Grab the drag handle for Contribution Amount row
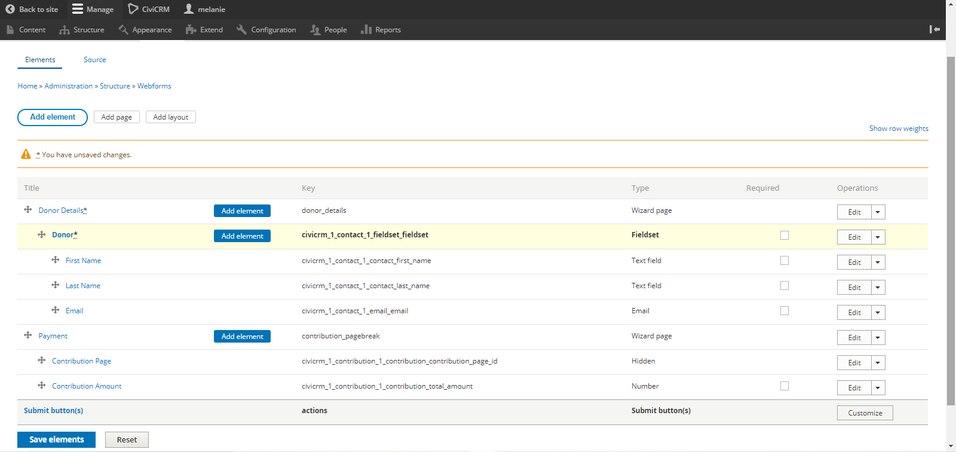The height and width of the screenshot is (452, 956). (x=42, y=386)
